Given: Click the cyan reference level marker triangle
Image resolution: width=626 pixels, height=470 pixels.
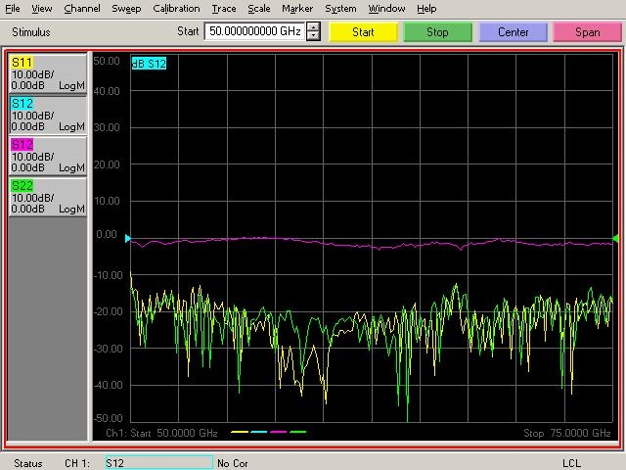Looking at the screenshot, I should pyautogui.click(x=127, y=238).
